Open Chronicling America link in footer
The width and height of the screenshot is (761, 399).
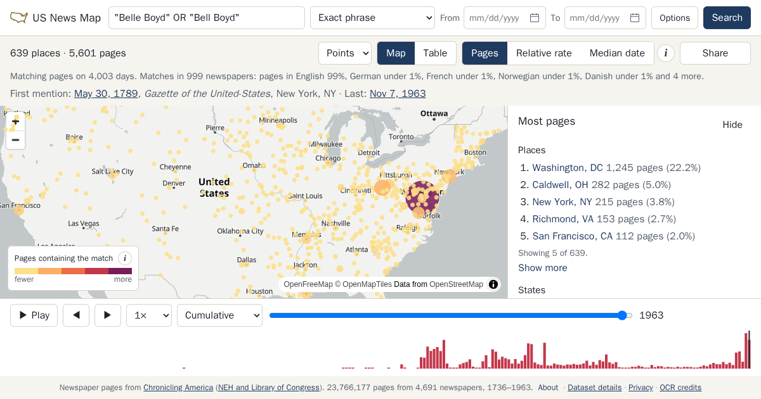178,388
